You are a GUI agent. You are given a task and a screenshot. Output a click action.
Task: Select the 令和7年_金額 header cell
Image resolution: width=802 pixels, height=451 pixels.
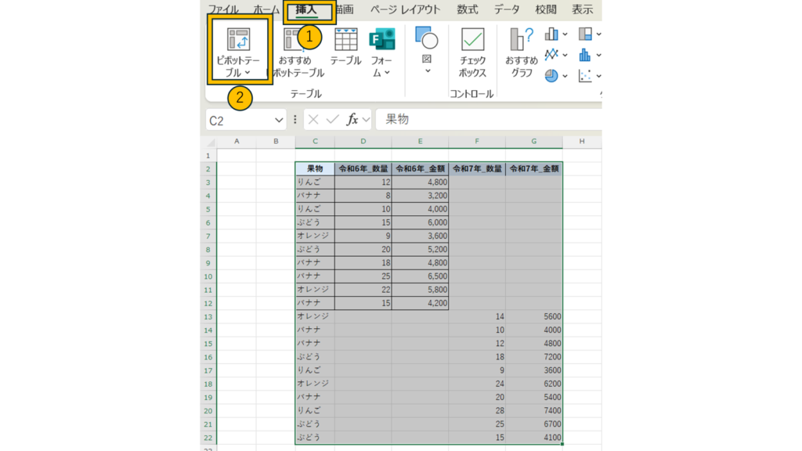(x=534, y=168)
